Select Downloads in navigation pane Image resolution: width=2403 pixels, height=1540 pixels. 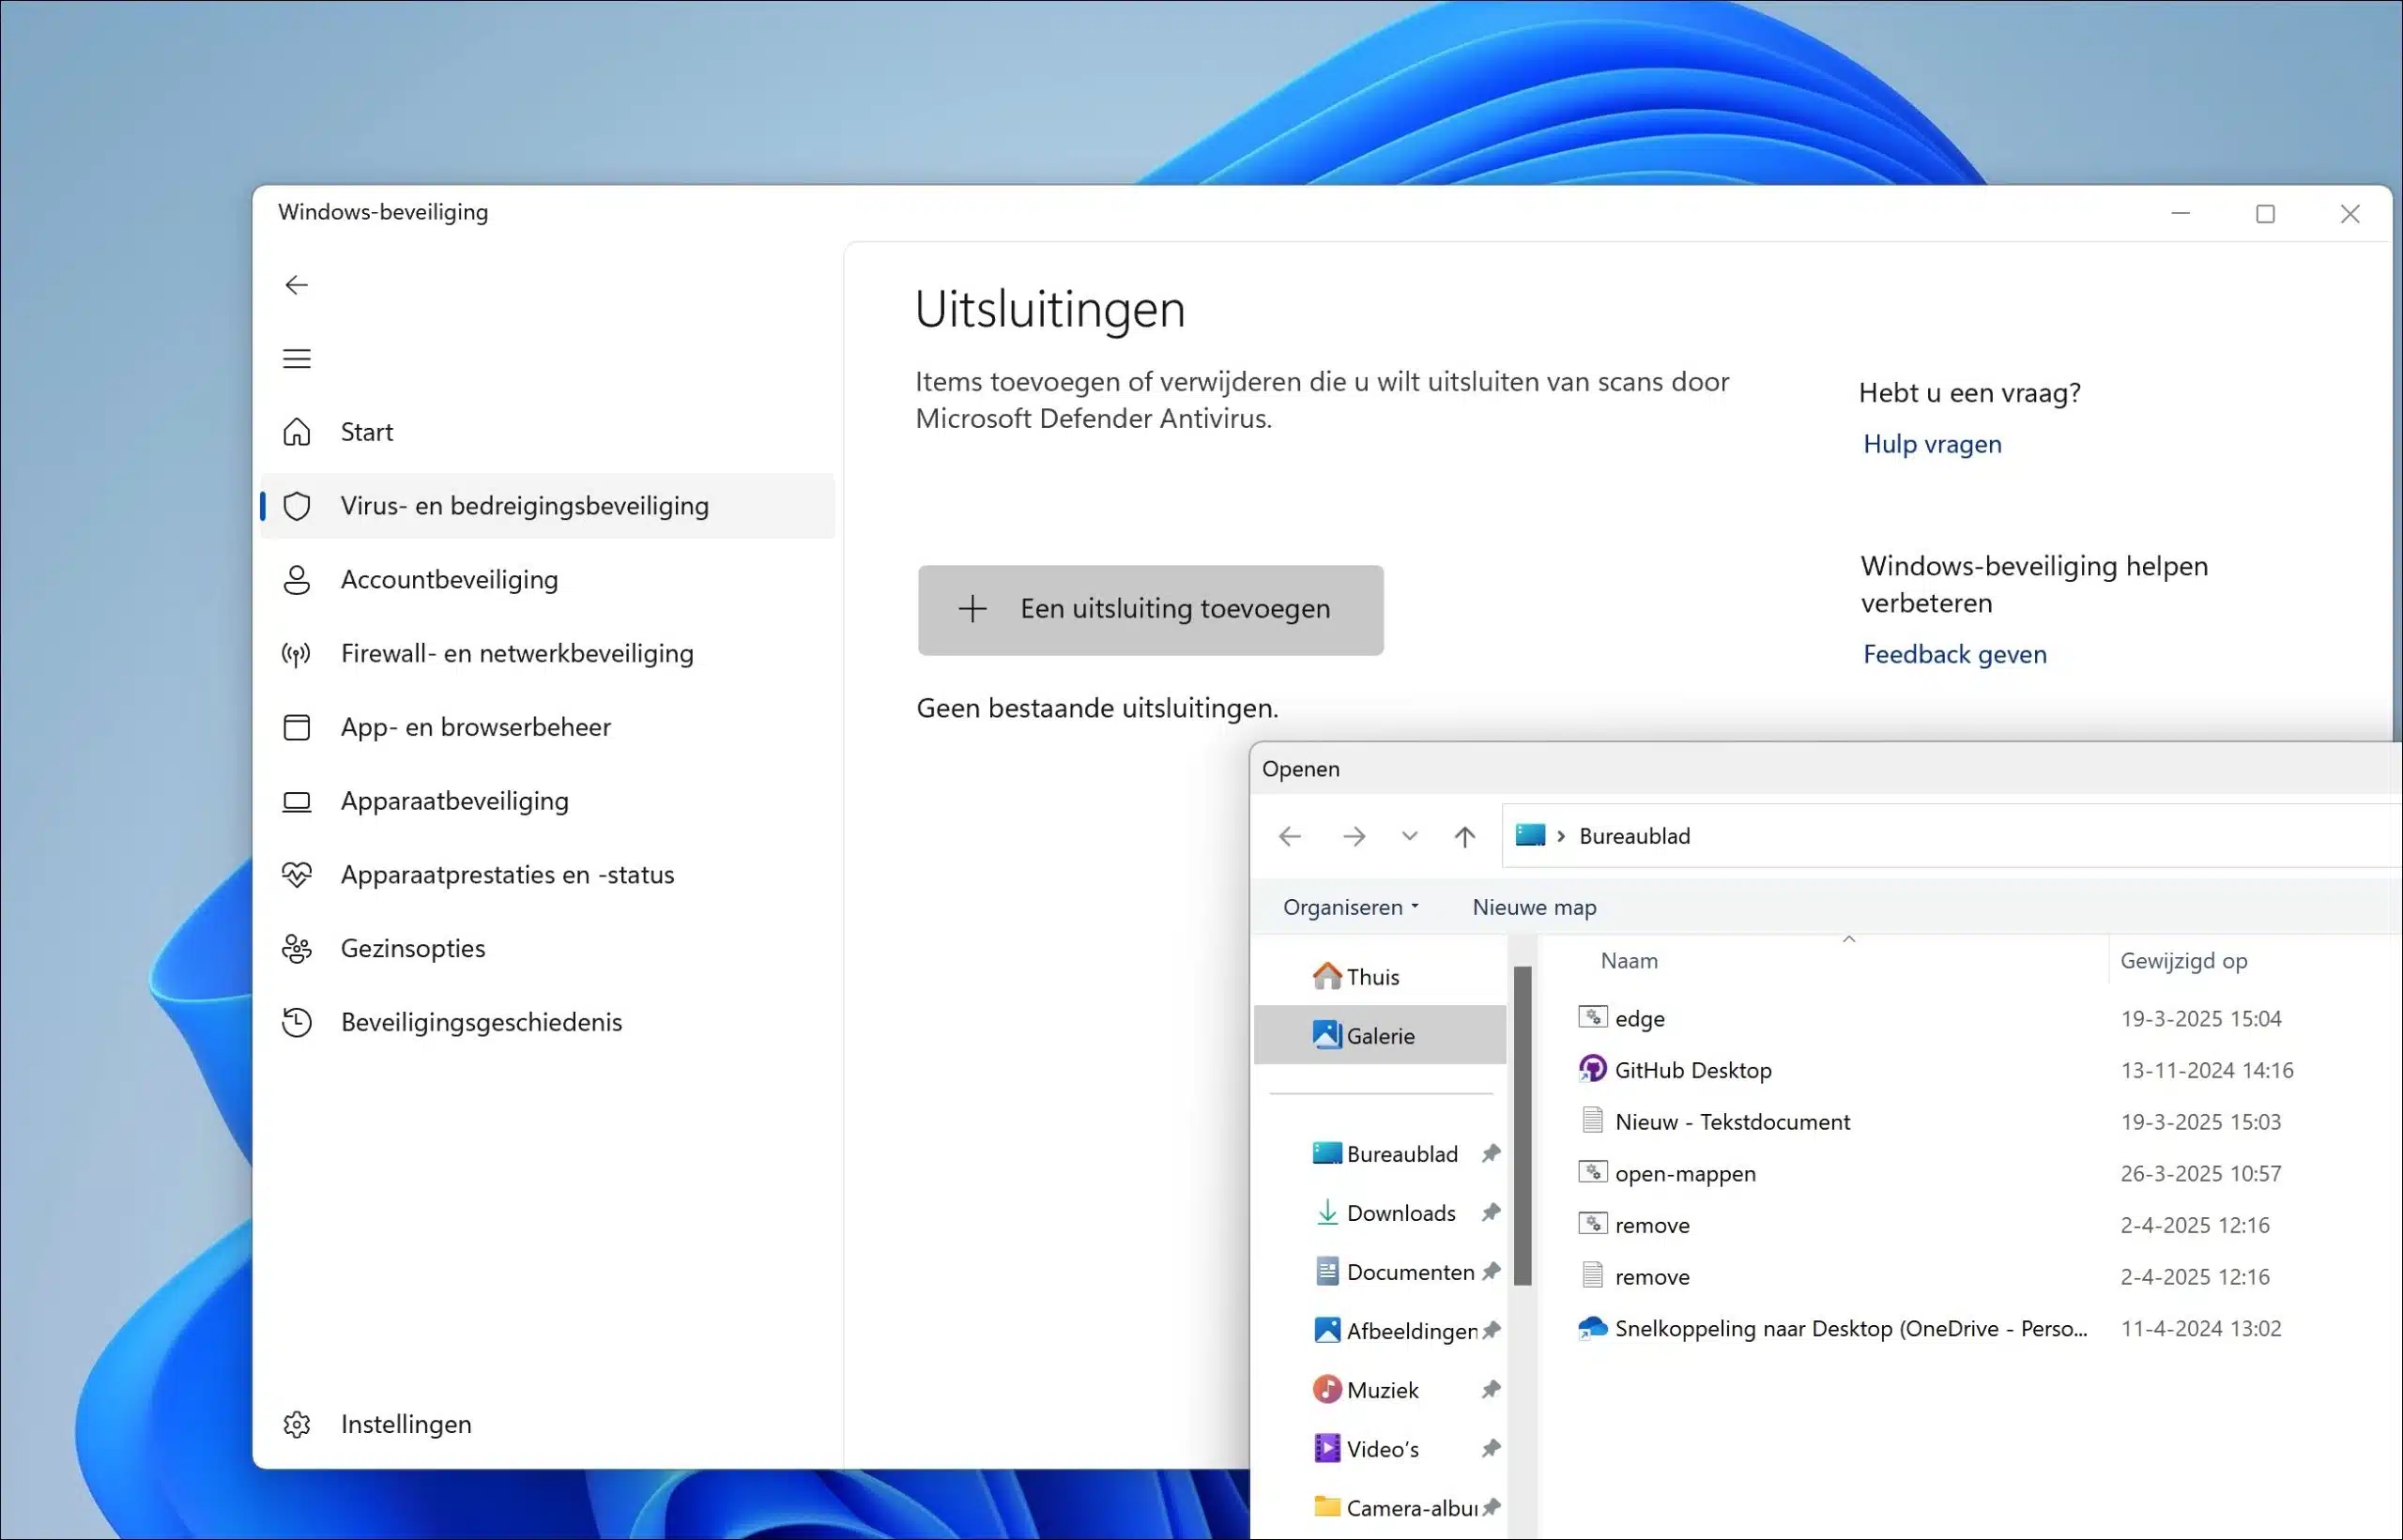pyautogui.click(x=1380, y=1213)
